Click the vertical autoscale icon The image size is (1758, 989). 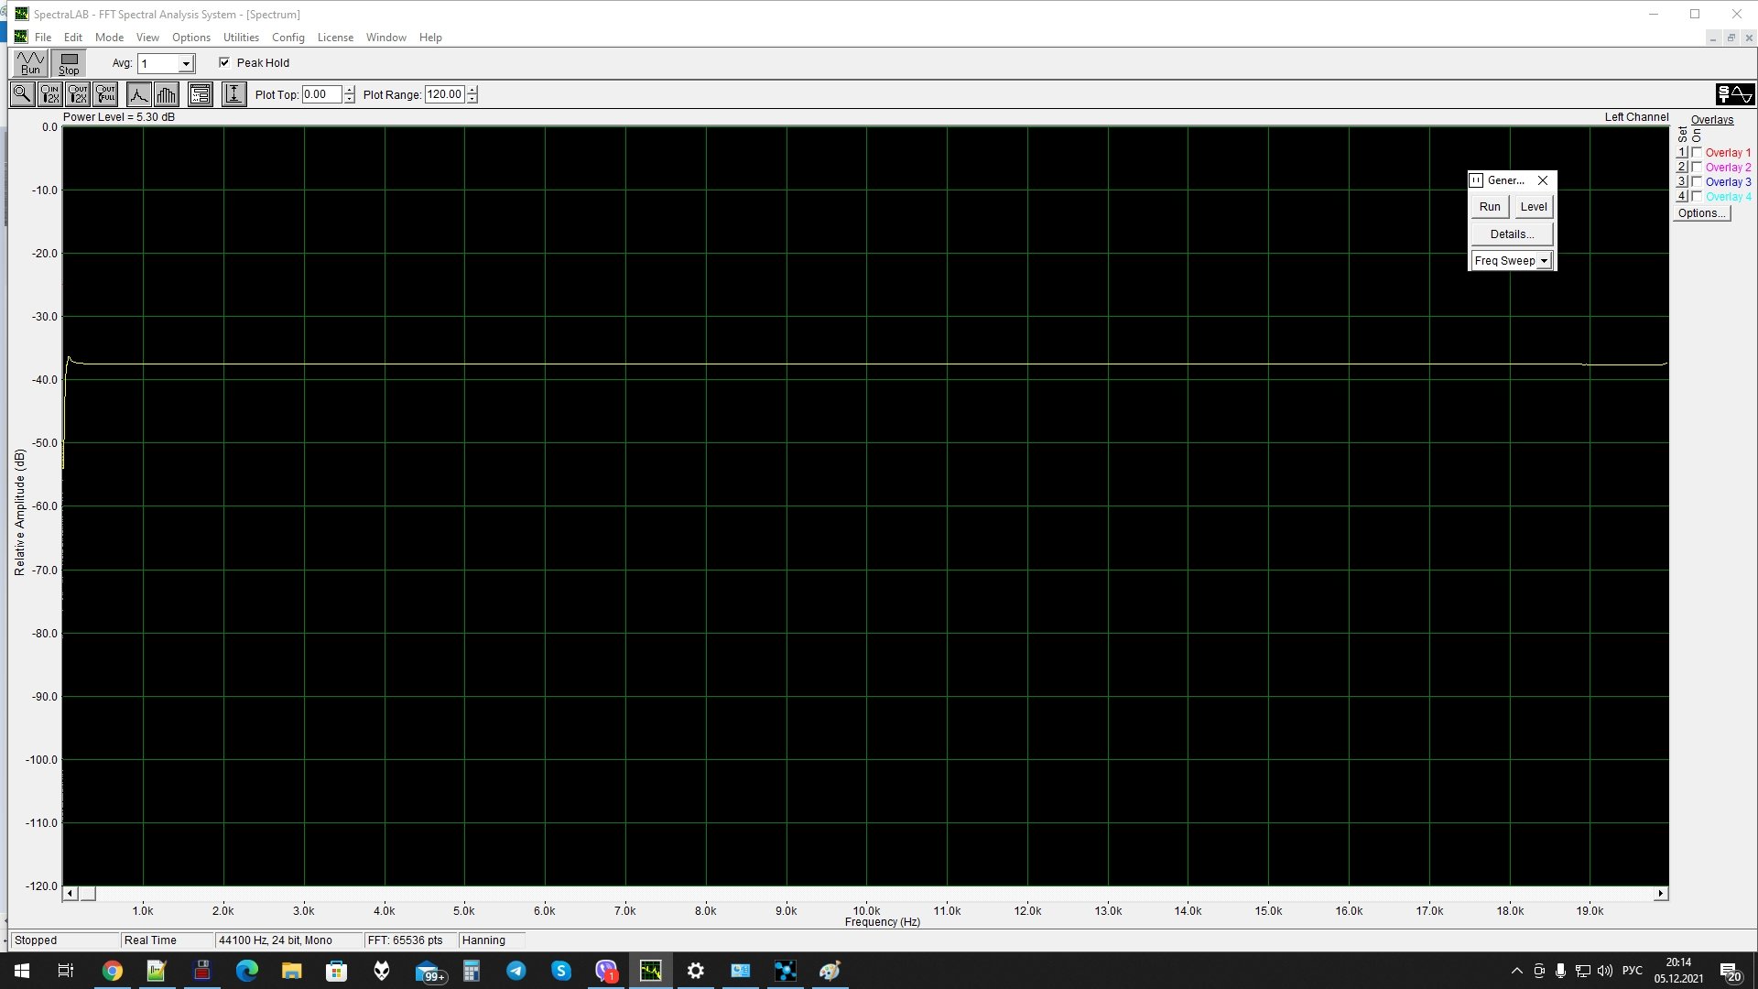(x=233, y=94)
